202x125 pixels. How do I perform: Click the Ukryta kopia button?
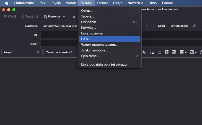point(179,26)
